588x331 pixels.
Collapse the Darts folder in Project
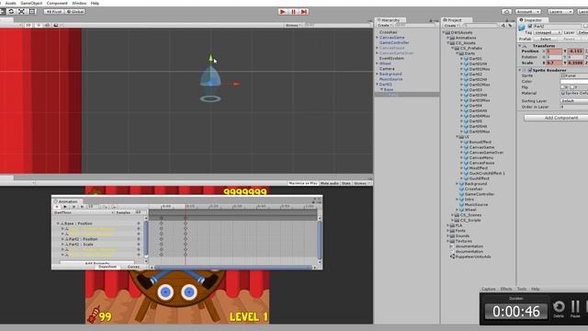458,53
